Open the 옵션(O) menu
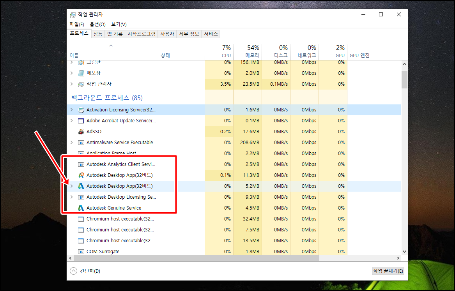The image size is (455, 291). (97, 24)
